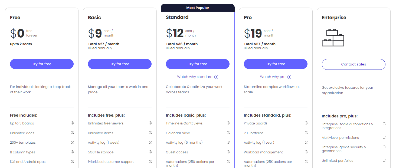Image resolution: width=396 pixels, height=168 pixels.
Task: Open info icon for Timeline & Gantt views
Action: [228, 123]
